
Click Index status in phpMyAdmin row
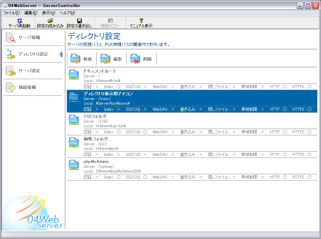(112, 177)
